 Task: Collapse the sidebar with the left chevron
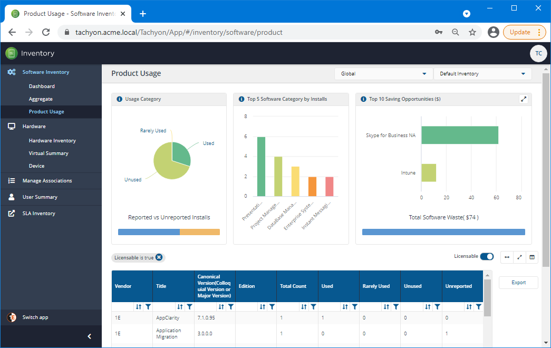click(89, 336)
